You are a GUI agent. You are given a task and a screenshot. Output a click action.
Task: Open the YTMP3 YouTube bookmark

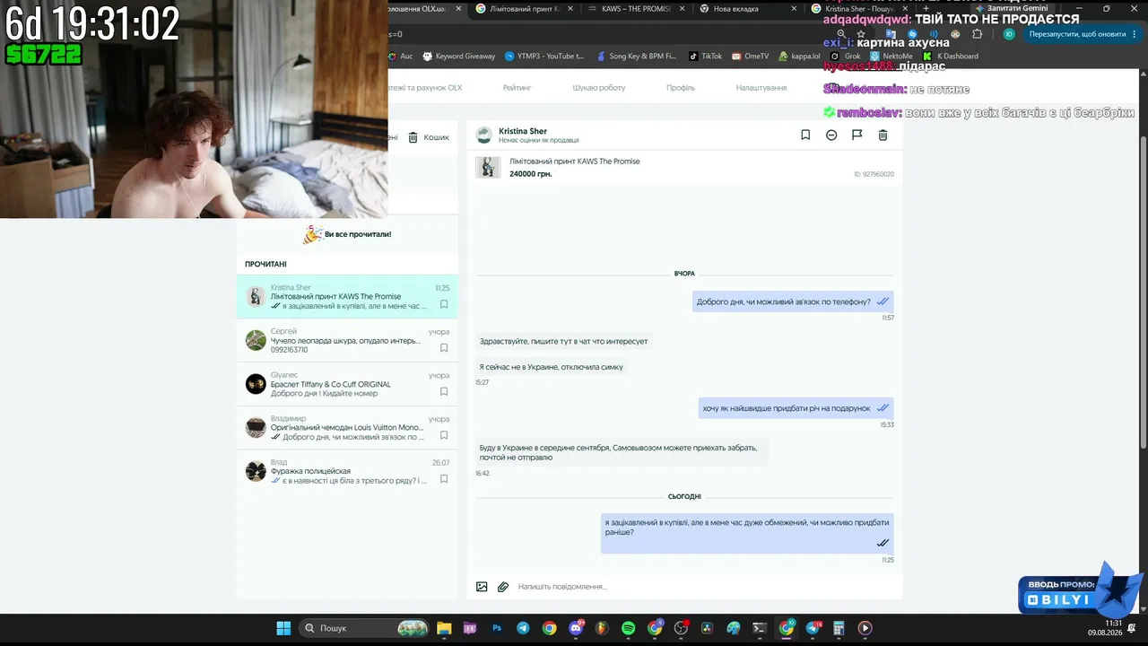[544, 56]
